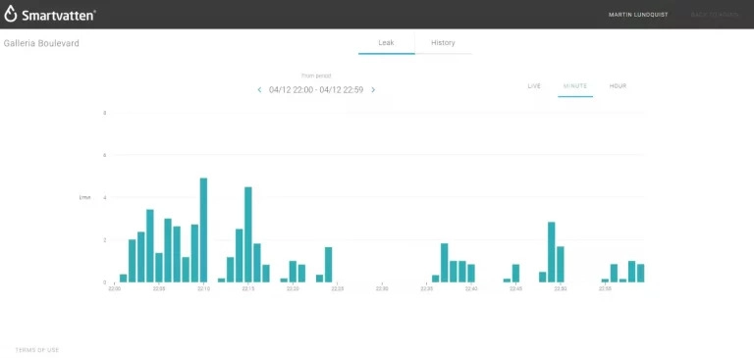
Task: Select MINUTE resolution
Action: (x=575, y=86)
